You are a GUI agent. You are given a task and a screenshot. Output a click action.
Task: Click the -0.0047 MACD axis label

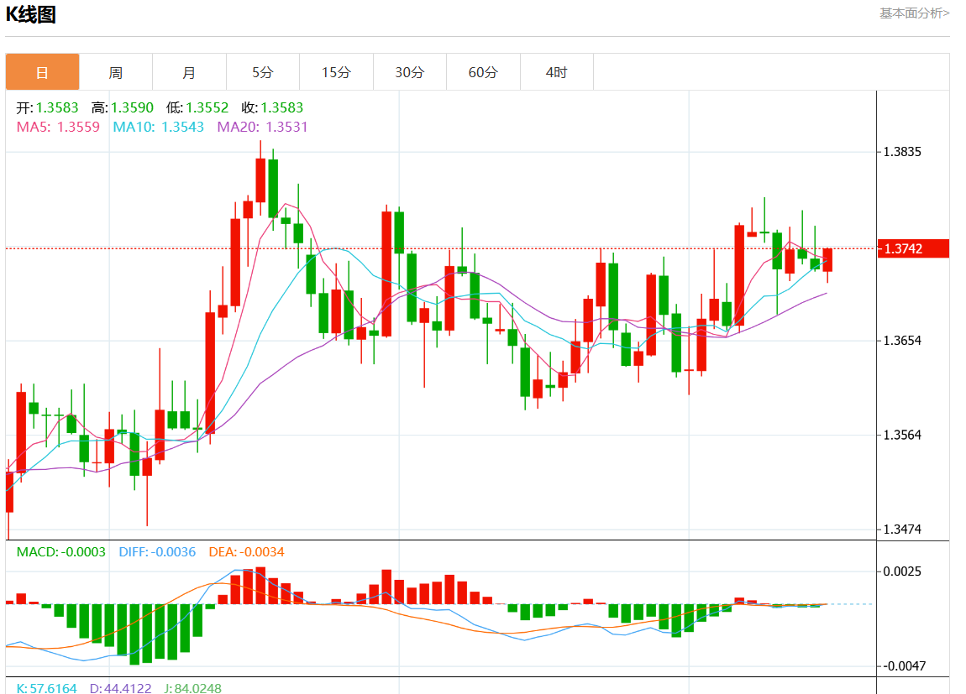pyautogui.click(x=905, y=665)
